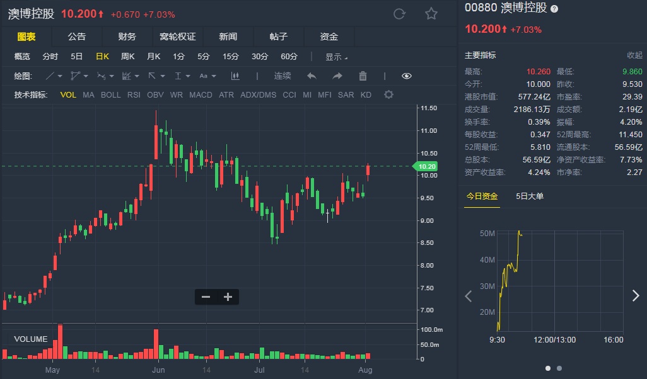Undo the last drawing action
The width and height of the screenshot is (647, 379).
click(x=312, y=76)
